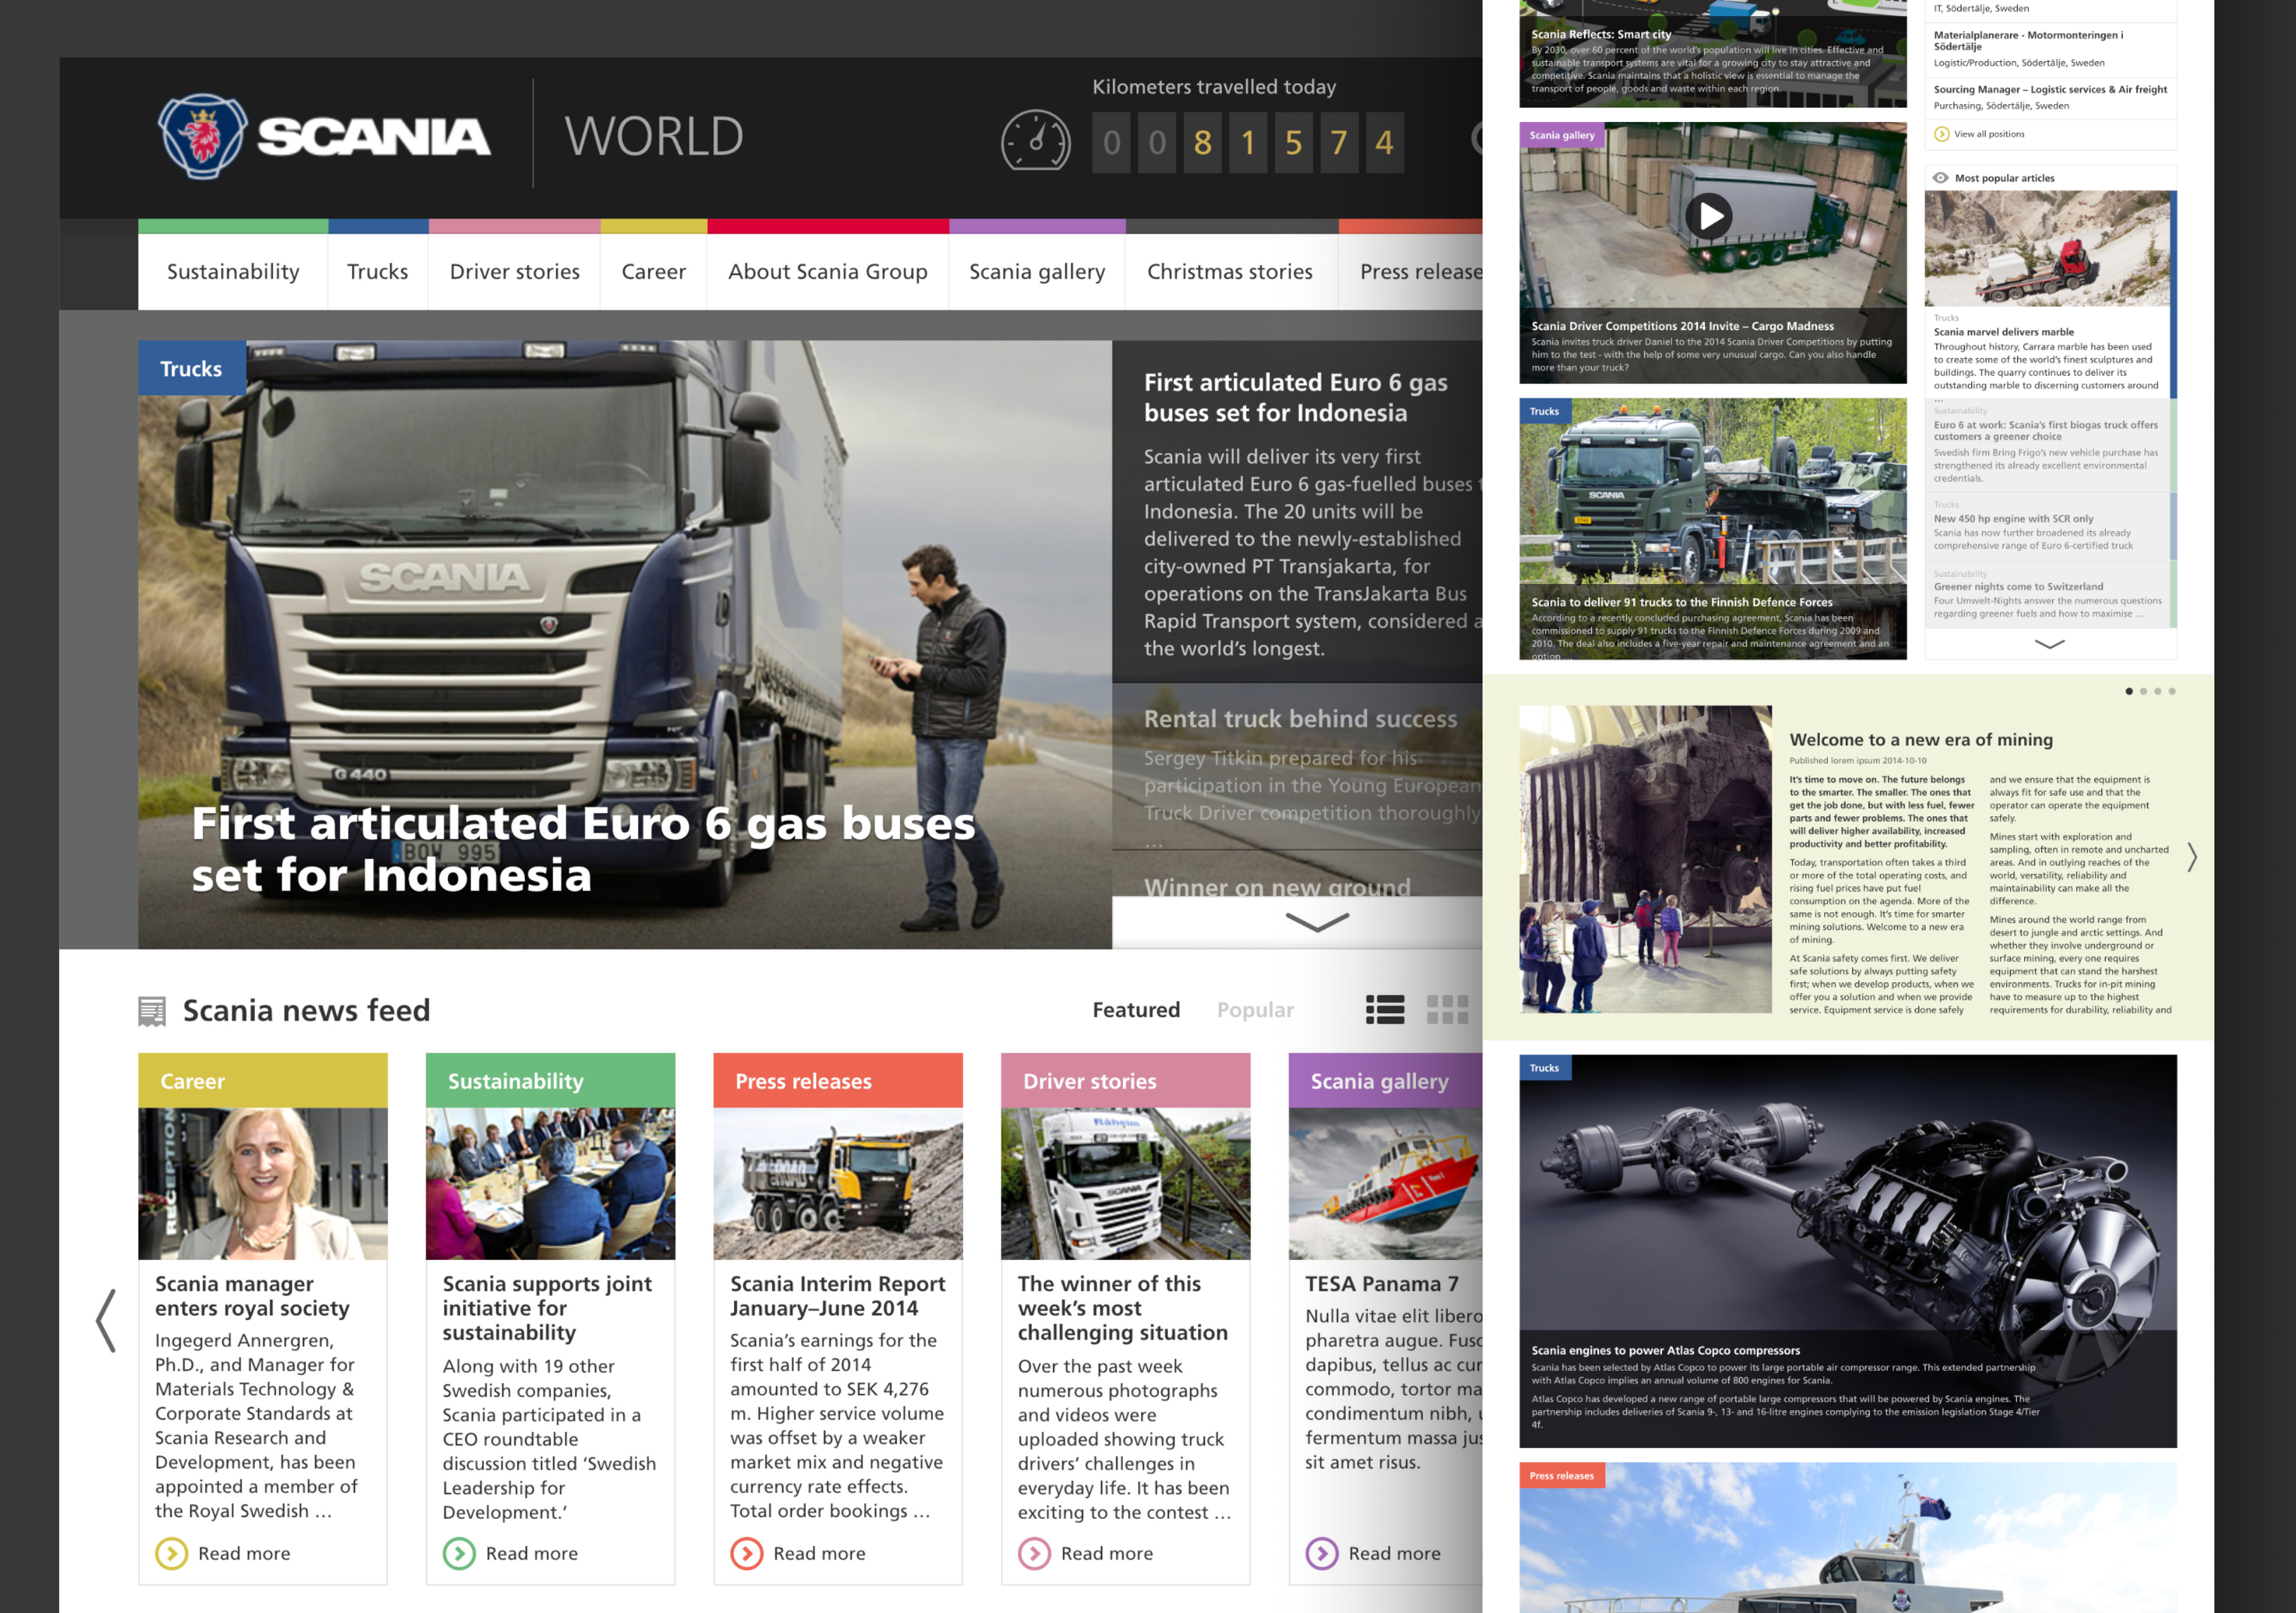This screenshot has height=1613, width=2296.
Task: Open Christmas stories menu item
Action: click(1230, 271)
